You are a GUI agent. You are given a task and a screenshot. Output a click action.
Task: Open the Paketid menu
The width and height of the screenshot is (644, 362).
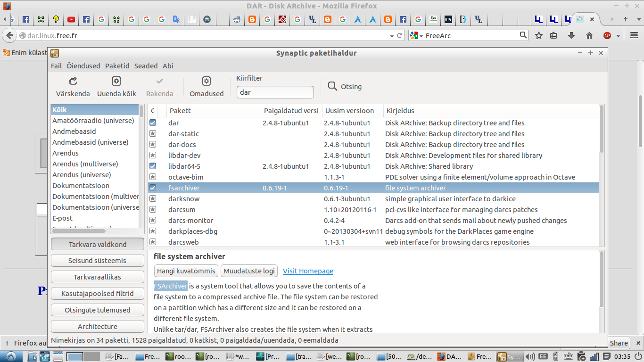pos(117,66)
